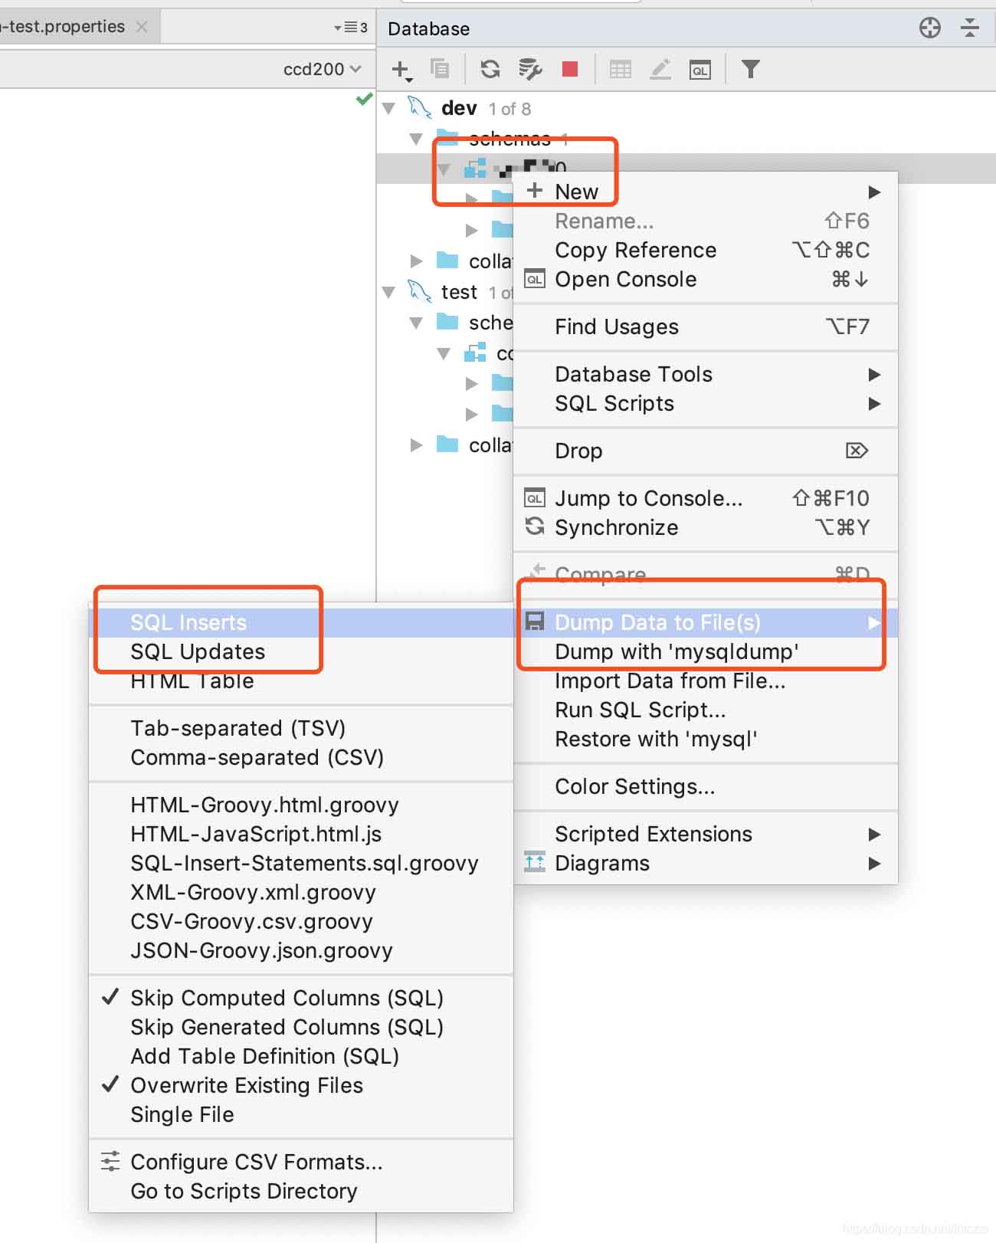Screen dimensions: 996x1243
Task: Expand the collations folder under dev
Action: (x=416, y=261)
